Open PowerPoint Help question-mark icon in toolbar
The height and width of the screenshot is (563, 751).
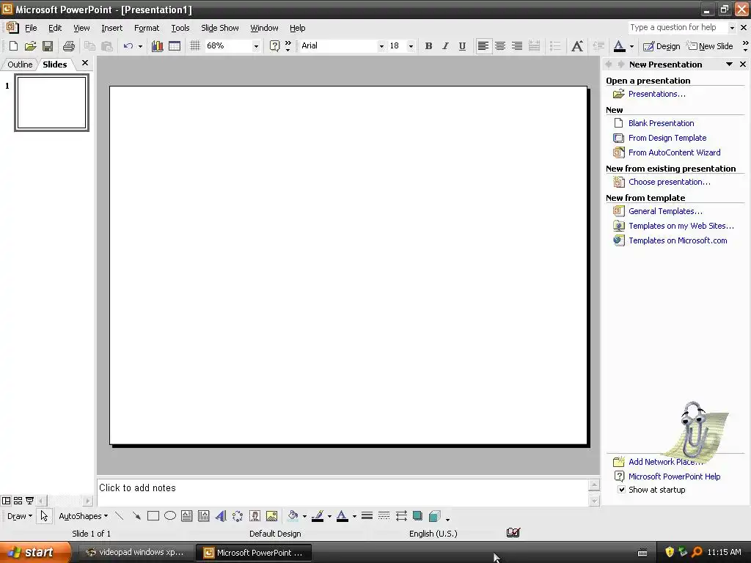(x=274, y=46)
